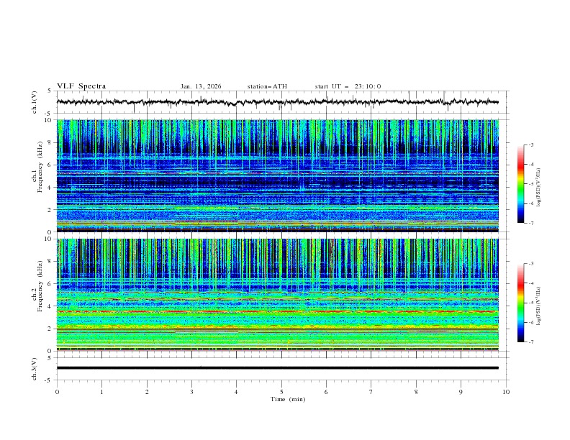Image resolution: width=570 pixels, height=440 pixels.
Task: Click the ch.1 PSD color bar
Action: (520, 183)
